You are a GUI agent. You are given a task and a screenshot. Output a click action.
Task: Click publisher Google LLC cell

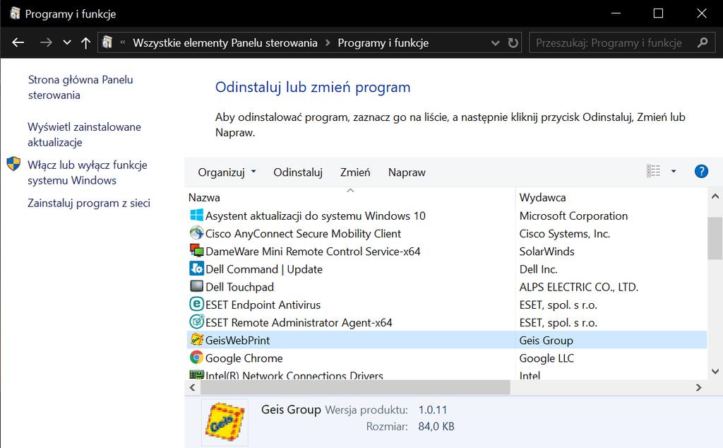click(x=546, y=358)
